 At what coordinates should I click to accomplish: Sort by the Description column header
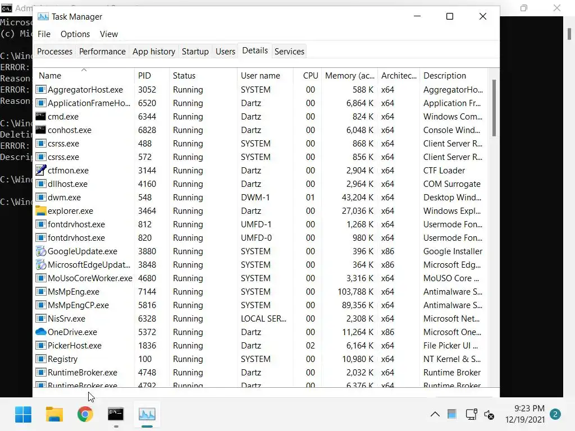[x=454, y=76]
